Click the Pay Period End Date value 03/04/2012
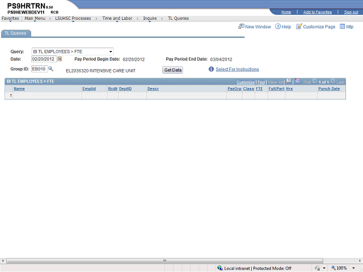Screen dimensions: 363x272 point(221,59)
